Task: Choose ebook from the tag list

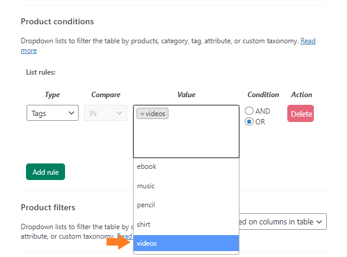Action: click(186, 166)
